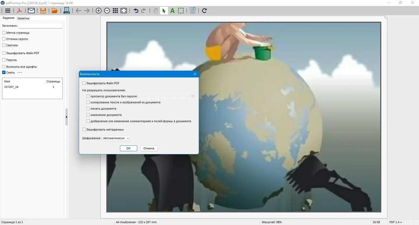Image resolution: width=419 pixels, height=225 pixels.
Task: Switch to the Задания tab
Action: 8,18
